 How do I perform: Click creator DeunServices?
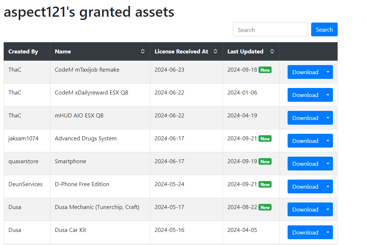pos(25,184)
